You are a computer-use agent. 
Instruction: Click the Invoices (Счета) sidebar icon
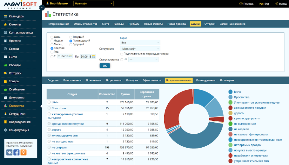(5, 57)
